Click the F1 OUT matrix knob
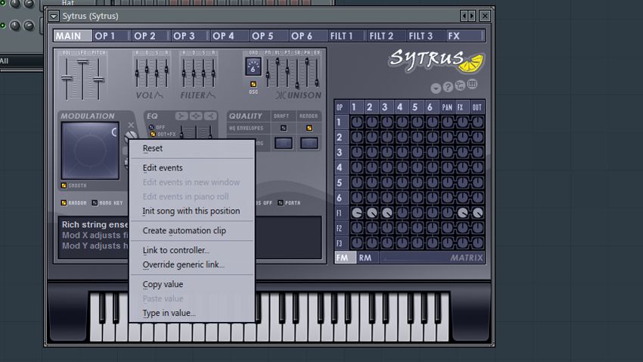Screen dimensions: 643x362 click(x=477, y=213)
